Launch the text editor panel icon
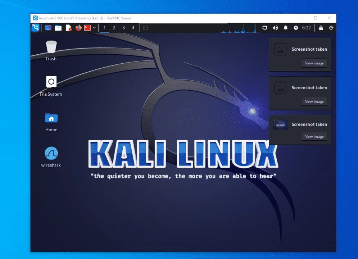The image size is (358, 259). point(68,28)
